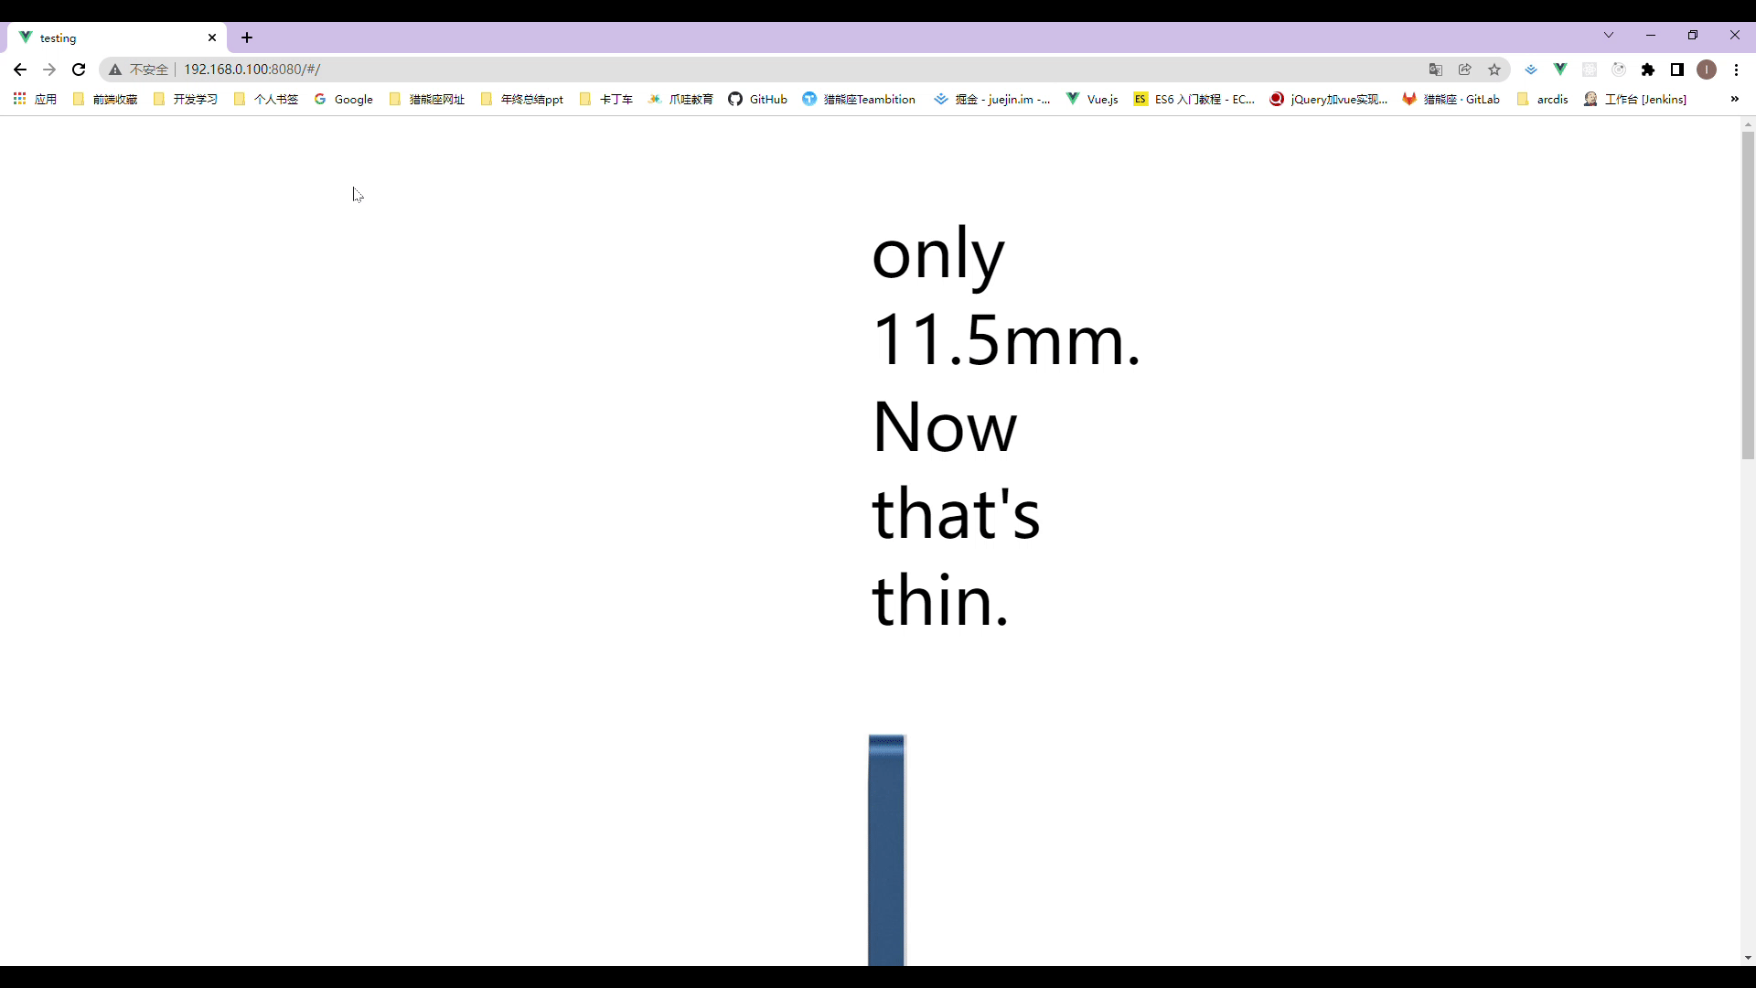Click the reading list sidebar icon

point(1677,69)
